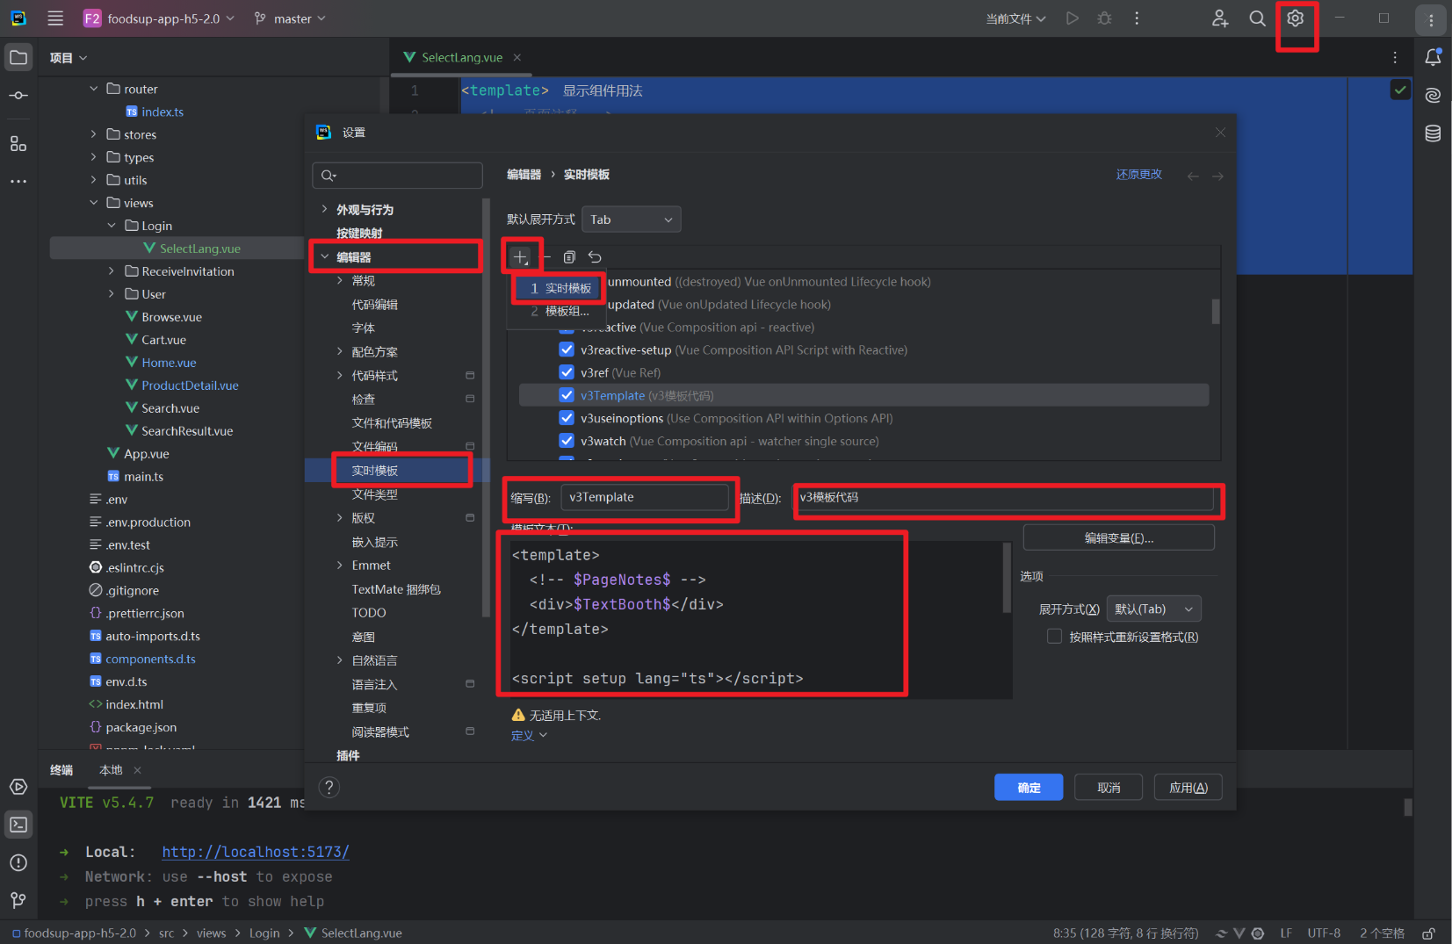Open the 默认展开方式 Tab dropdown

click(631, 220)
